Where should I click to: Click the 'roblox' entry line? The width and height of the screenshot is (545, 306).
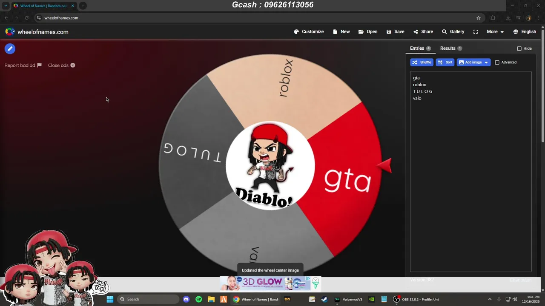(419, 85)
